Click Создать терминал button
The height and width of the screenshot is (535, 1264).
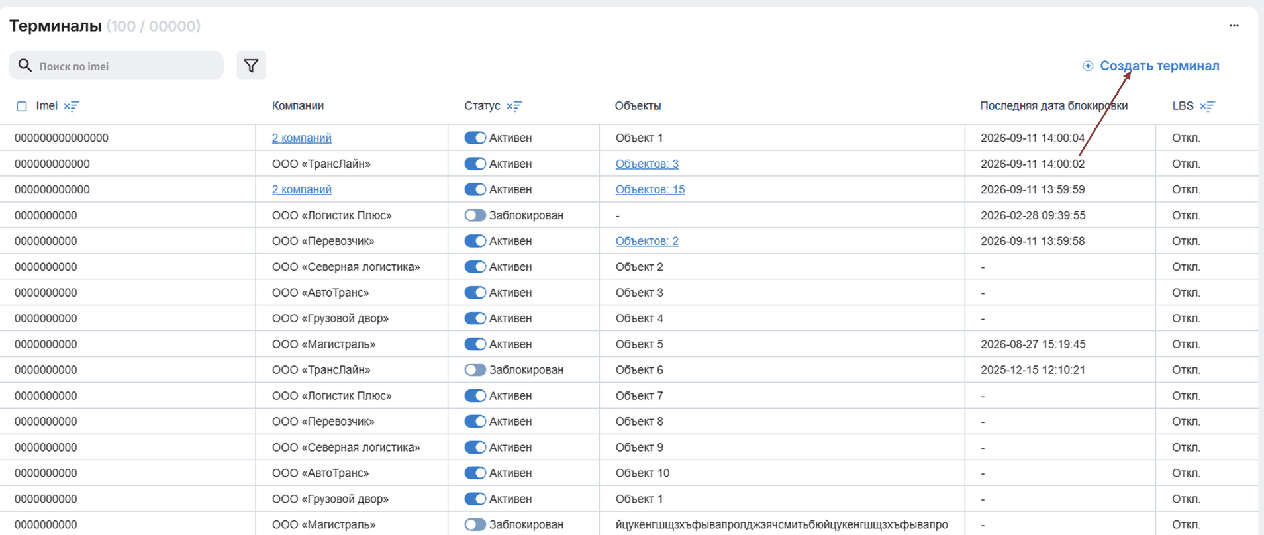pyautogui.click(x=1151, y=66)
